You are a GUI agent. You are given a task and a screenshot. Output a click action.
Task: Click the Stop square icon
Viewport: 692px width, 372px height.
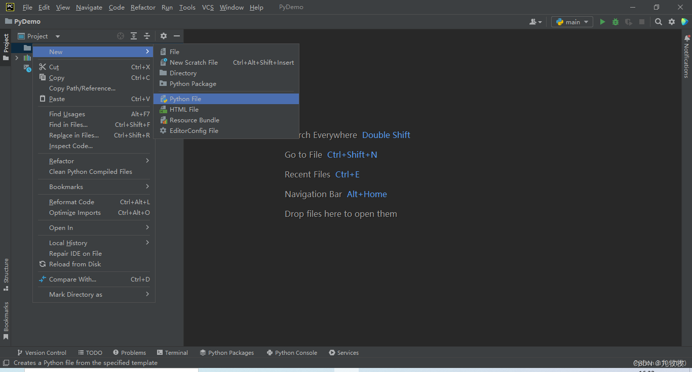click(x=642, y=22)
